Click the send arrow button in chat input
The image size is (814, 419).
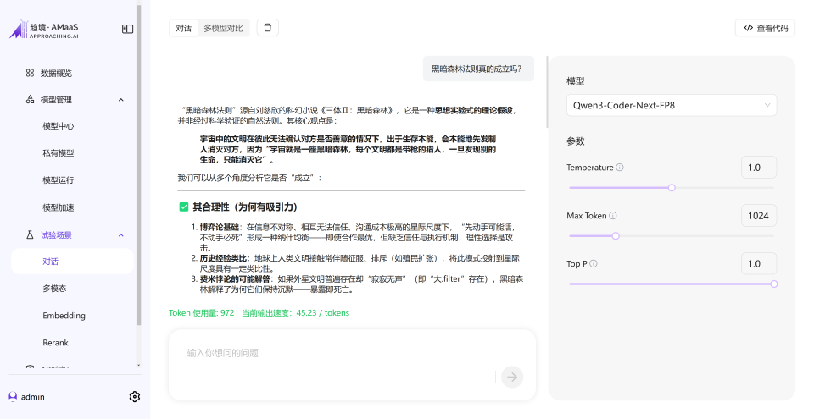coord(512,377)
